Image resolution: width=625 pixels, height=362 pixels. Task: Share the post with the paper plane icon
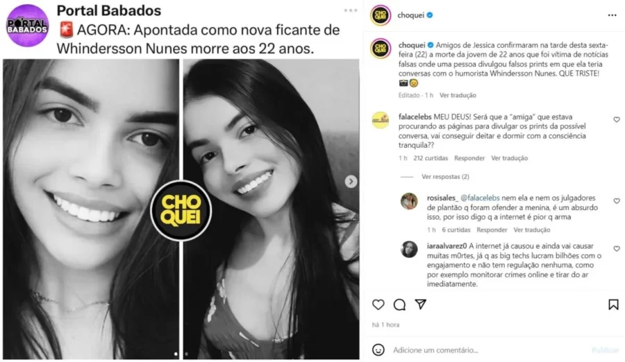[421, 304]
